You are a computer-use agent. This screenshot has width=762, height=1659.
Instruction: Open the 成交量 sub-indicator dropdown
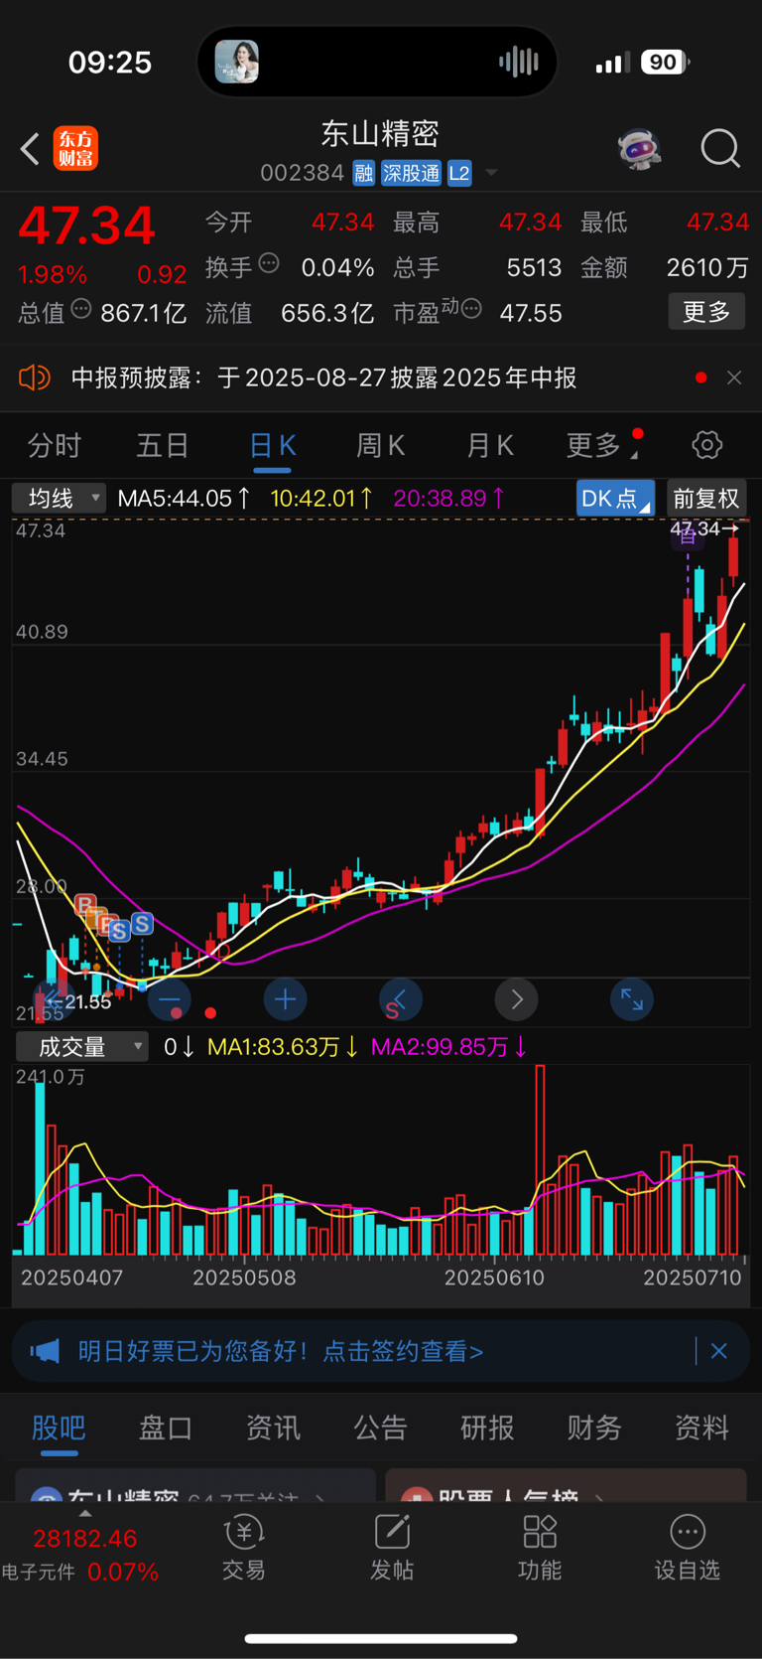(81, 1046)
